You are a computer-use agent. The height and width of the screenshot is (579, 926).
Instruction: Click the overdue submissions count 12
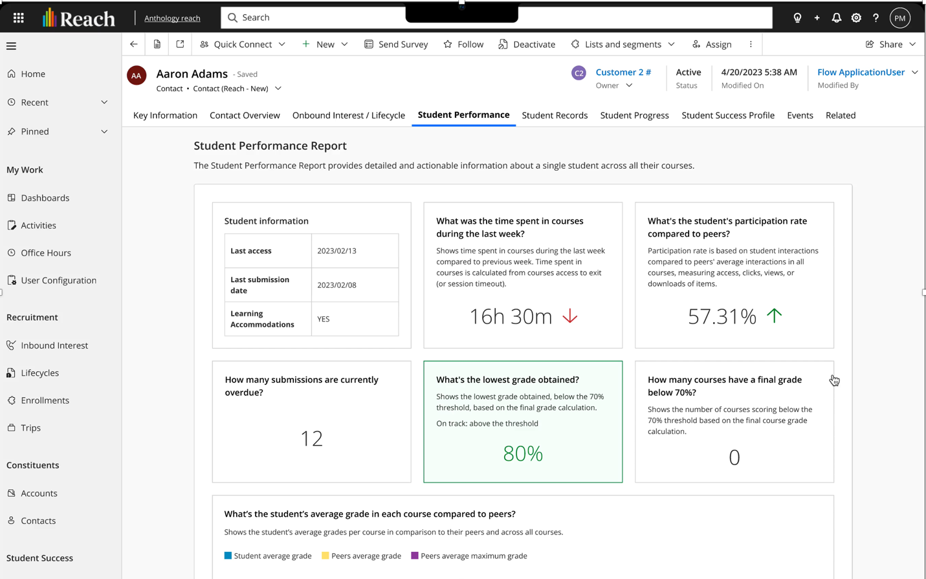point(312,439)
